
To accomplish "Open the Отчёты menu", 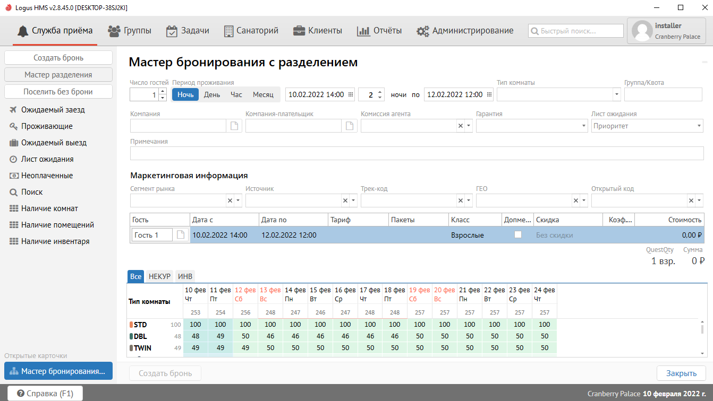I will [x=379, y=31].
